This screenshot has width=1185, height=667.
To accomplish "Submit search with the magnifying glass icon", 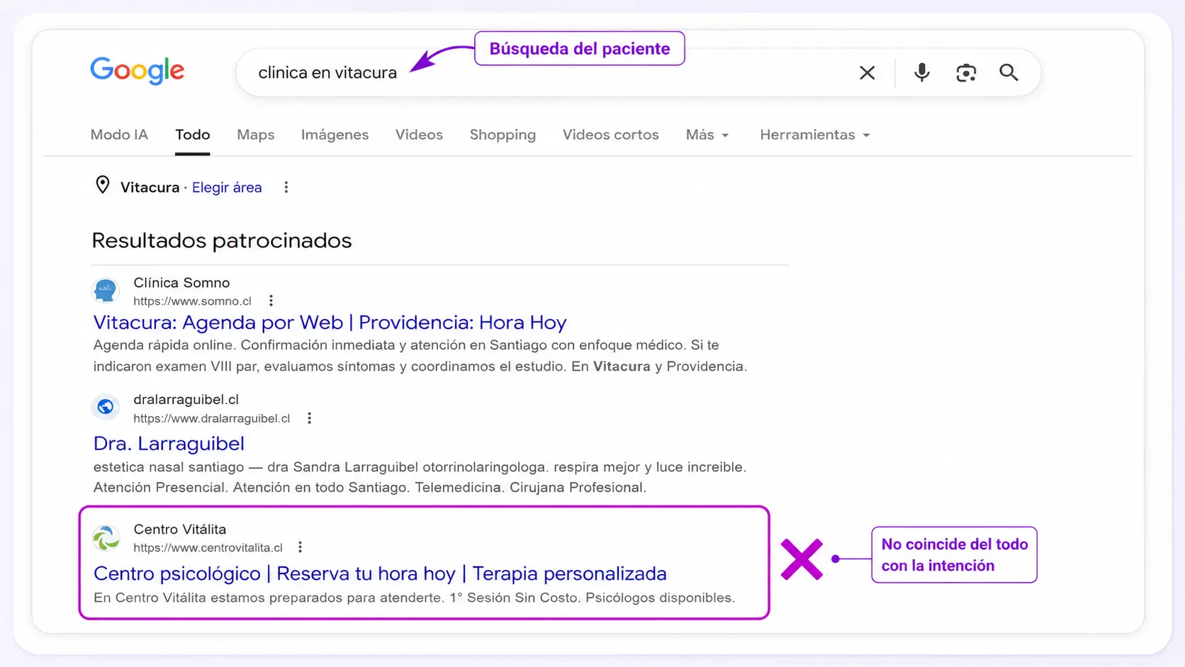I will [1009, 72].
